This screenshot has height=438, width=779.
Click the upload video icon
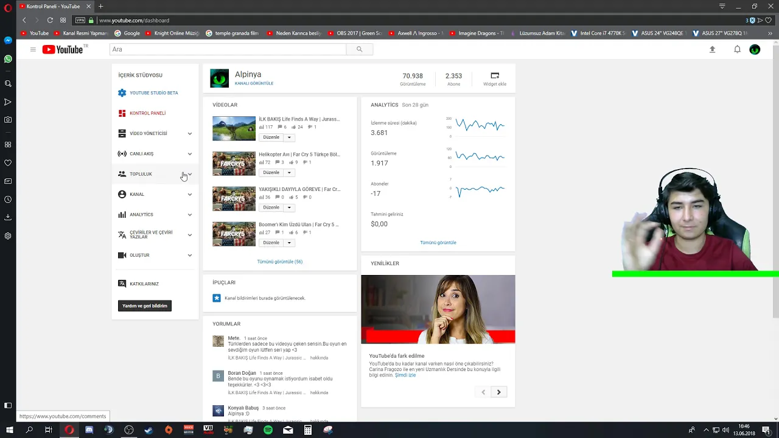tap(712, 49)
